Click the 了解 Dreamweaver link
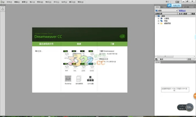This screenshot has width=196, height=117. [x=107, y=51]
